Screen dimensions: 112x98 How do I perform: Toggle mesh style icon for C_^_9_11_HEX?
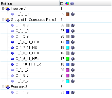pos(73,59)
